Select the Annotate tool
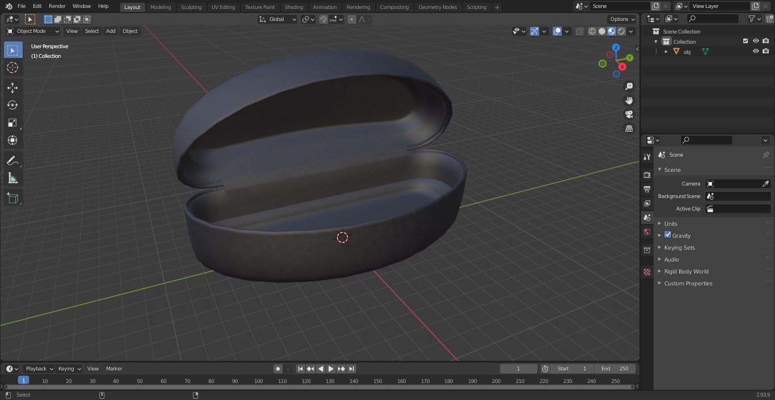 12,161
